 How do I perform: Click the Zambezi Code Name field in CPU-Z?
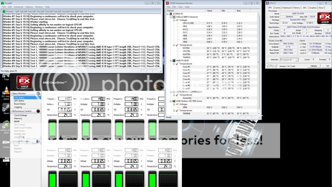(x=289, y=17)
